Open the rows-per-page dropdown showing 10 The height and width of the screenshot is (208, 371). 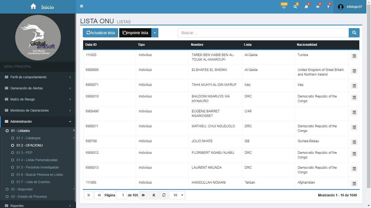pos(177,195)
